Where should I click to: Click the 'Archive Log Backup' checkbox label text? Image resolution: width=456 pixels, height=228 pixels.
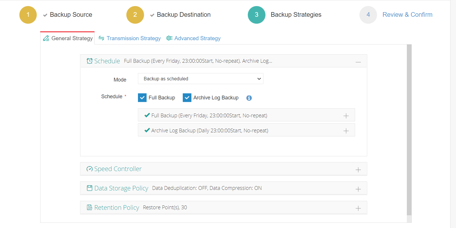click(x=216, y=98)
